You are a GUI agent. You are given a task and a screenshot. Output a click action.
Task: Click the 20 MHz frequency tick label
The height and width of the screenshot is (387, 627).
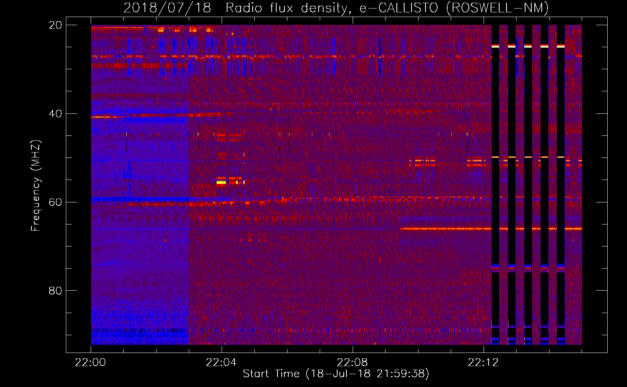tap(55, 25)
